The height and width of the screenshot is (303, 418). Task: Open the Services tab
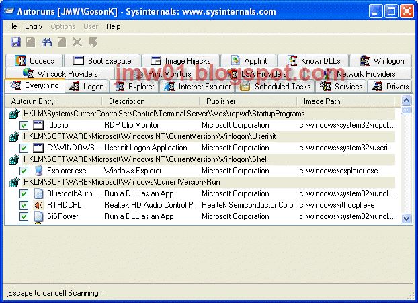(341, 87)
